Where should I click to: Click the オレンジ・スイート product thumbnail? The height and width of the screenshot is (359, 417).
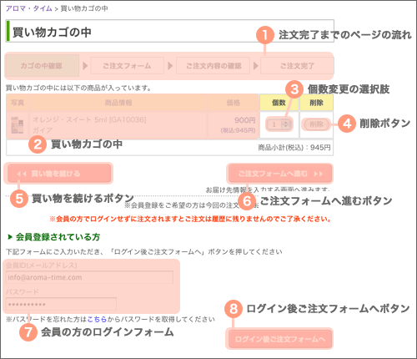[x=18, y=125]
